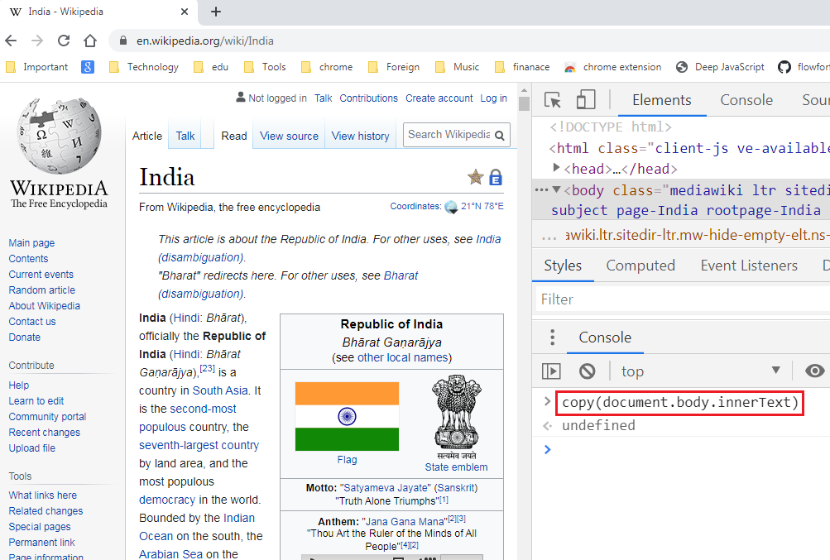
Task: Open the Bharat disambiguation link
Action: [x=401, y=275]
